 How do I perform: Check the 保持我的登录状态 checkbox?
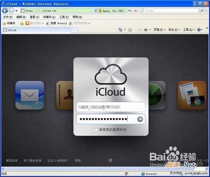click(x=96, y=130)
